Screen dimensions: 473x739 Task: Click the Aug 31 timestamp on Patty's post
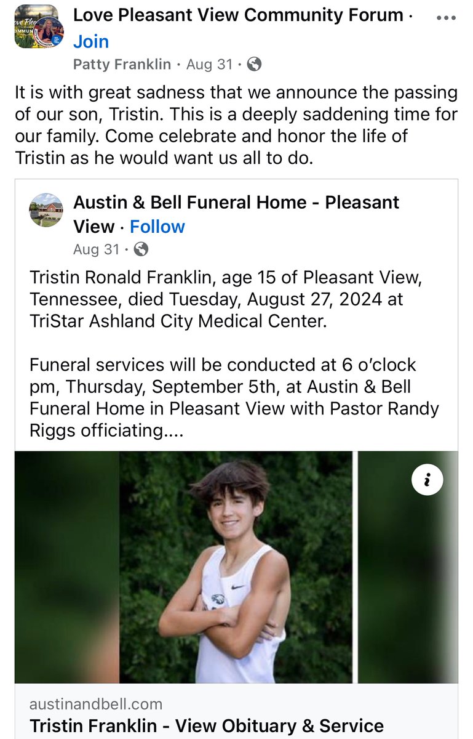[x=209, y=64]
